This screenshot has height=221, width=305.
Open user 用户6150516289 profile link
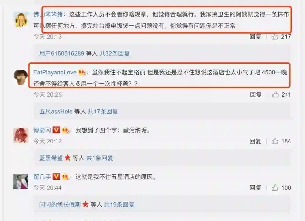pyautogui.click(x=62, y=53)
